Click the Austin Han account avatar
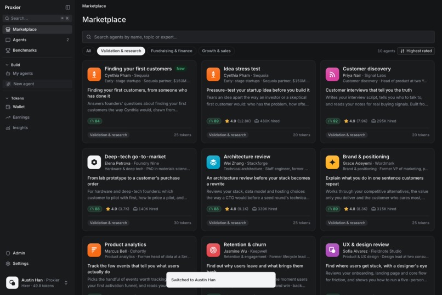This screenshot has height=295, width=442. (x=12, y=282)
